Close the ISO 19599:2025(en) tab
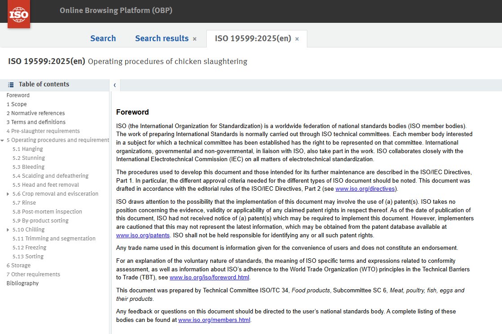 [x=297, y=39]
